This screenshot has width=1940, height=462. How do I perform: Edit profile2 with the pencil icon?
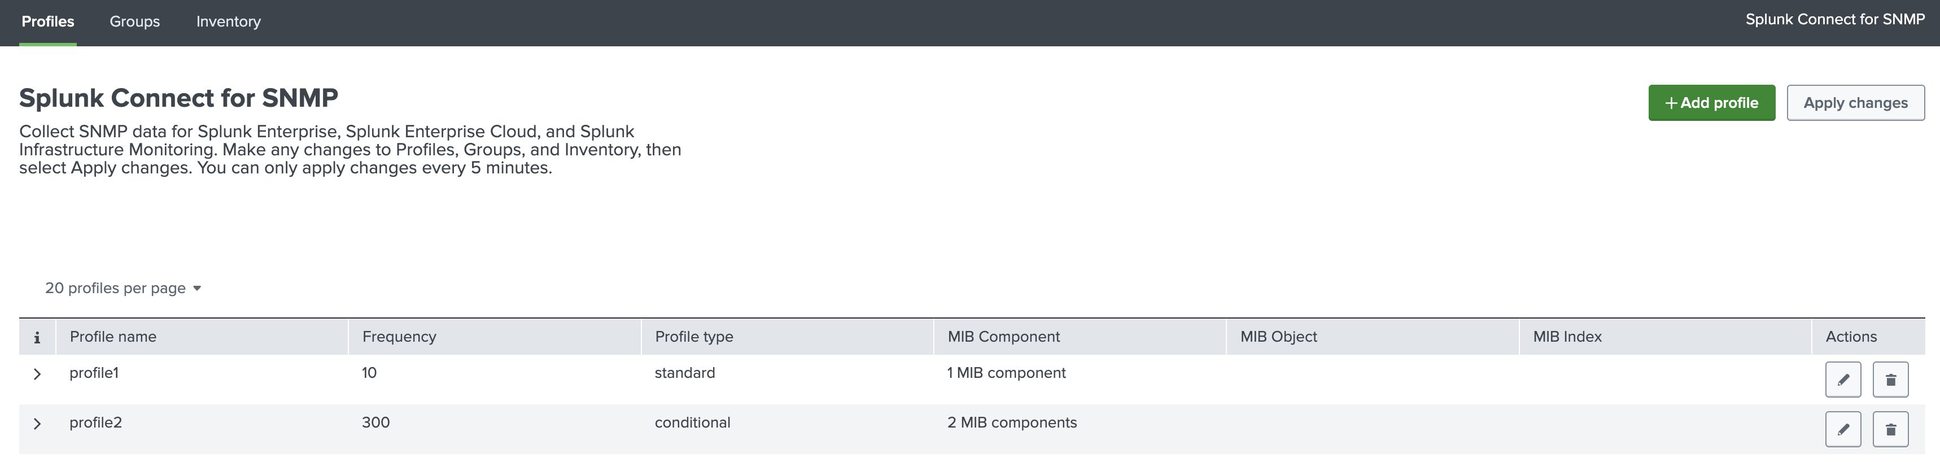(x=1843, y=428)
